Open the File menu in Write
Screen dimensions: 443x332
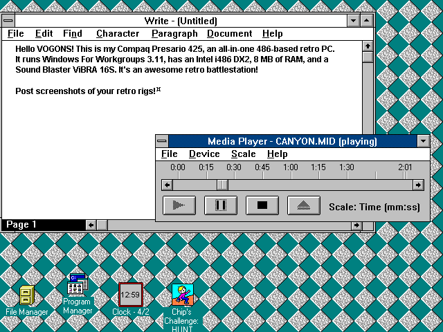coord(16,34)
